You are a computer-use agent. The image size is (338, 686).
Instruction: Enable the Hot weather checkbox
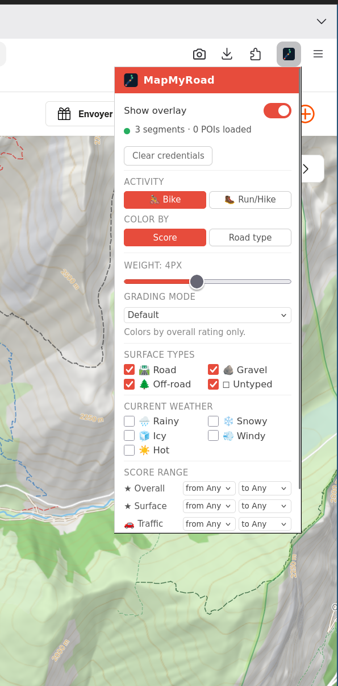(129, 450)
